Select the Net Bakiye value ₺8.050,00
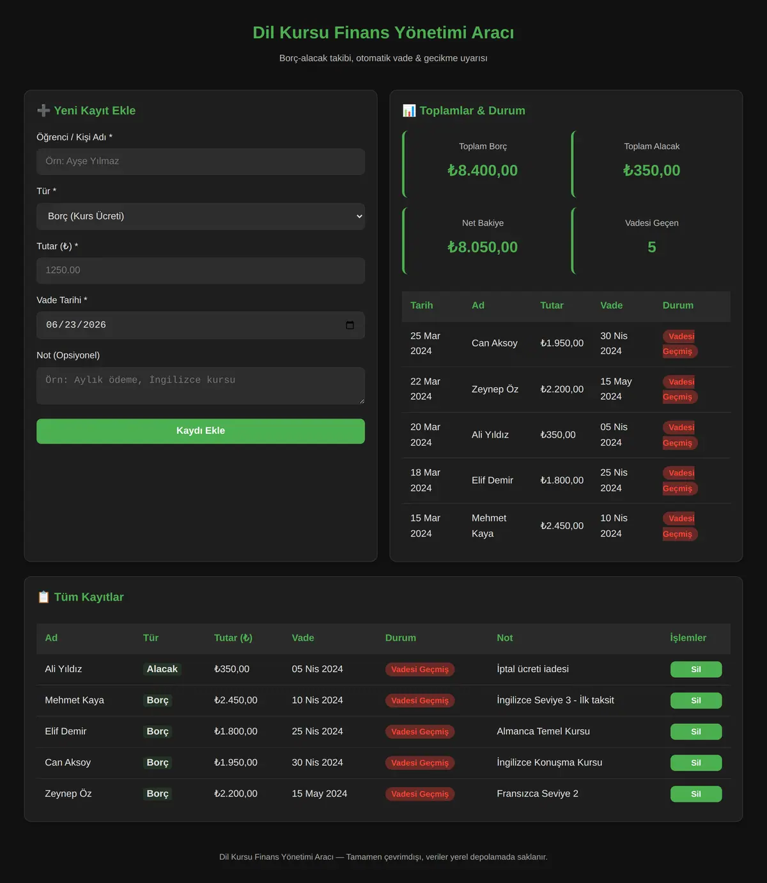The image size is (767, 883). pyautogui.click(x=483, y=247)
